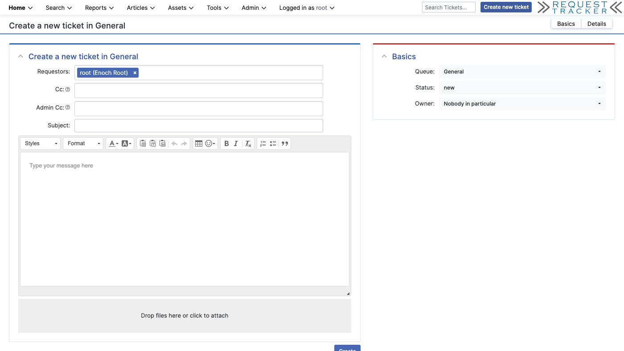Click the Search Tickets field

pos(449,7)
